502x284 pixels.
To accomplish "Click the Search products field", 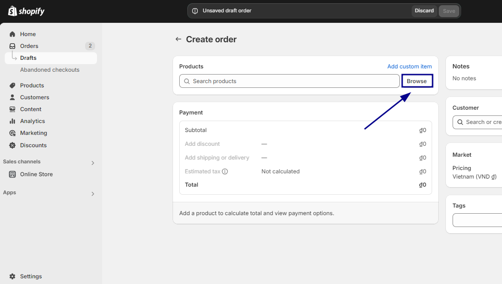I will click(x=290, y=81).
